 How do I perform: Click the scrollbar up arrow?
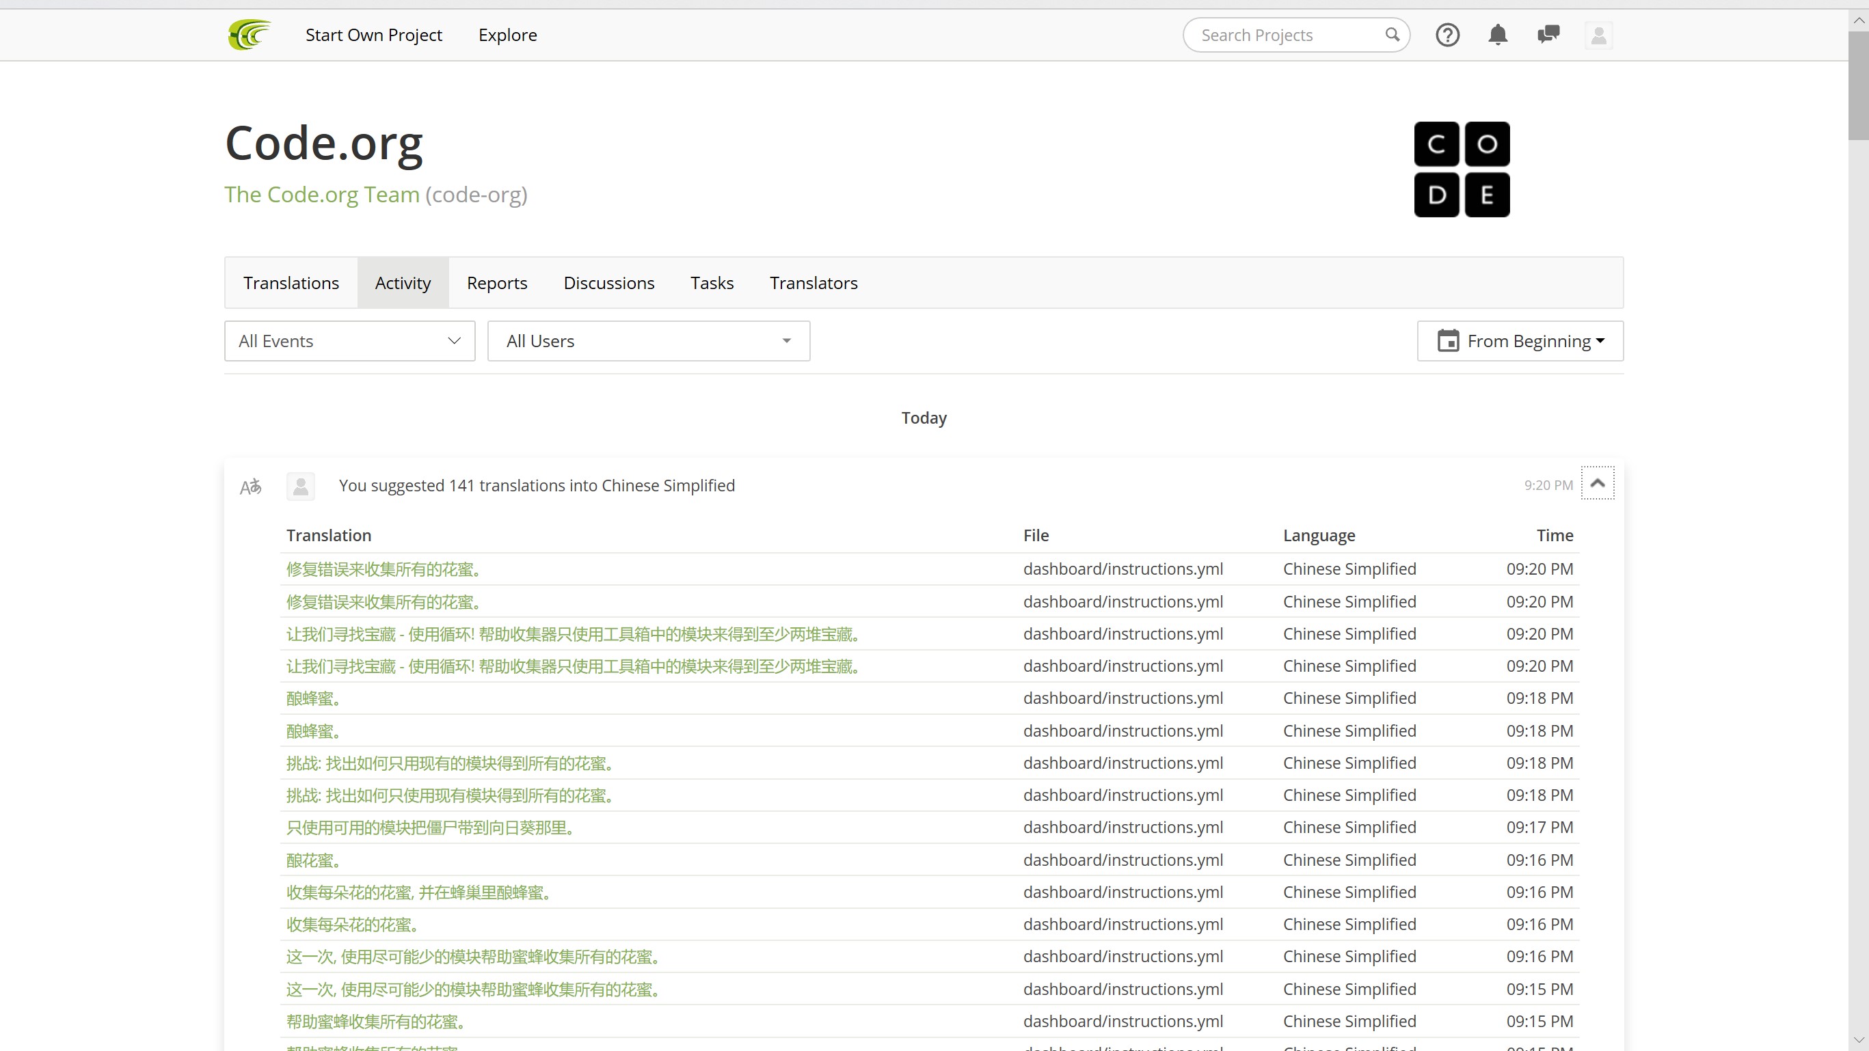click(x=1858, y=21)
